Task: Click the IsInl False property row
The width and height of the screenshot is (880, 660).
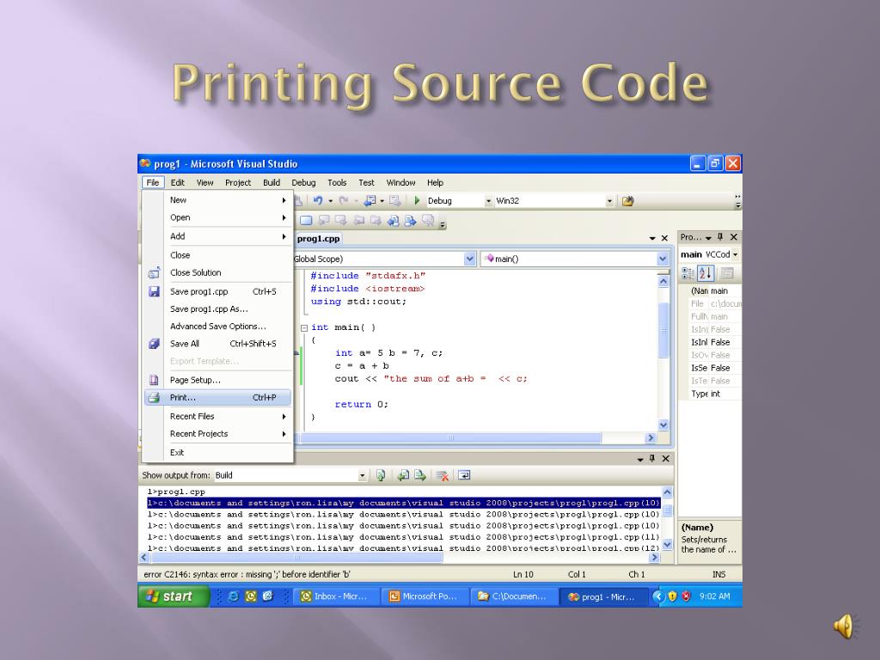Action: 711,342
